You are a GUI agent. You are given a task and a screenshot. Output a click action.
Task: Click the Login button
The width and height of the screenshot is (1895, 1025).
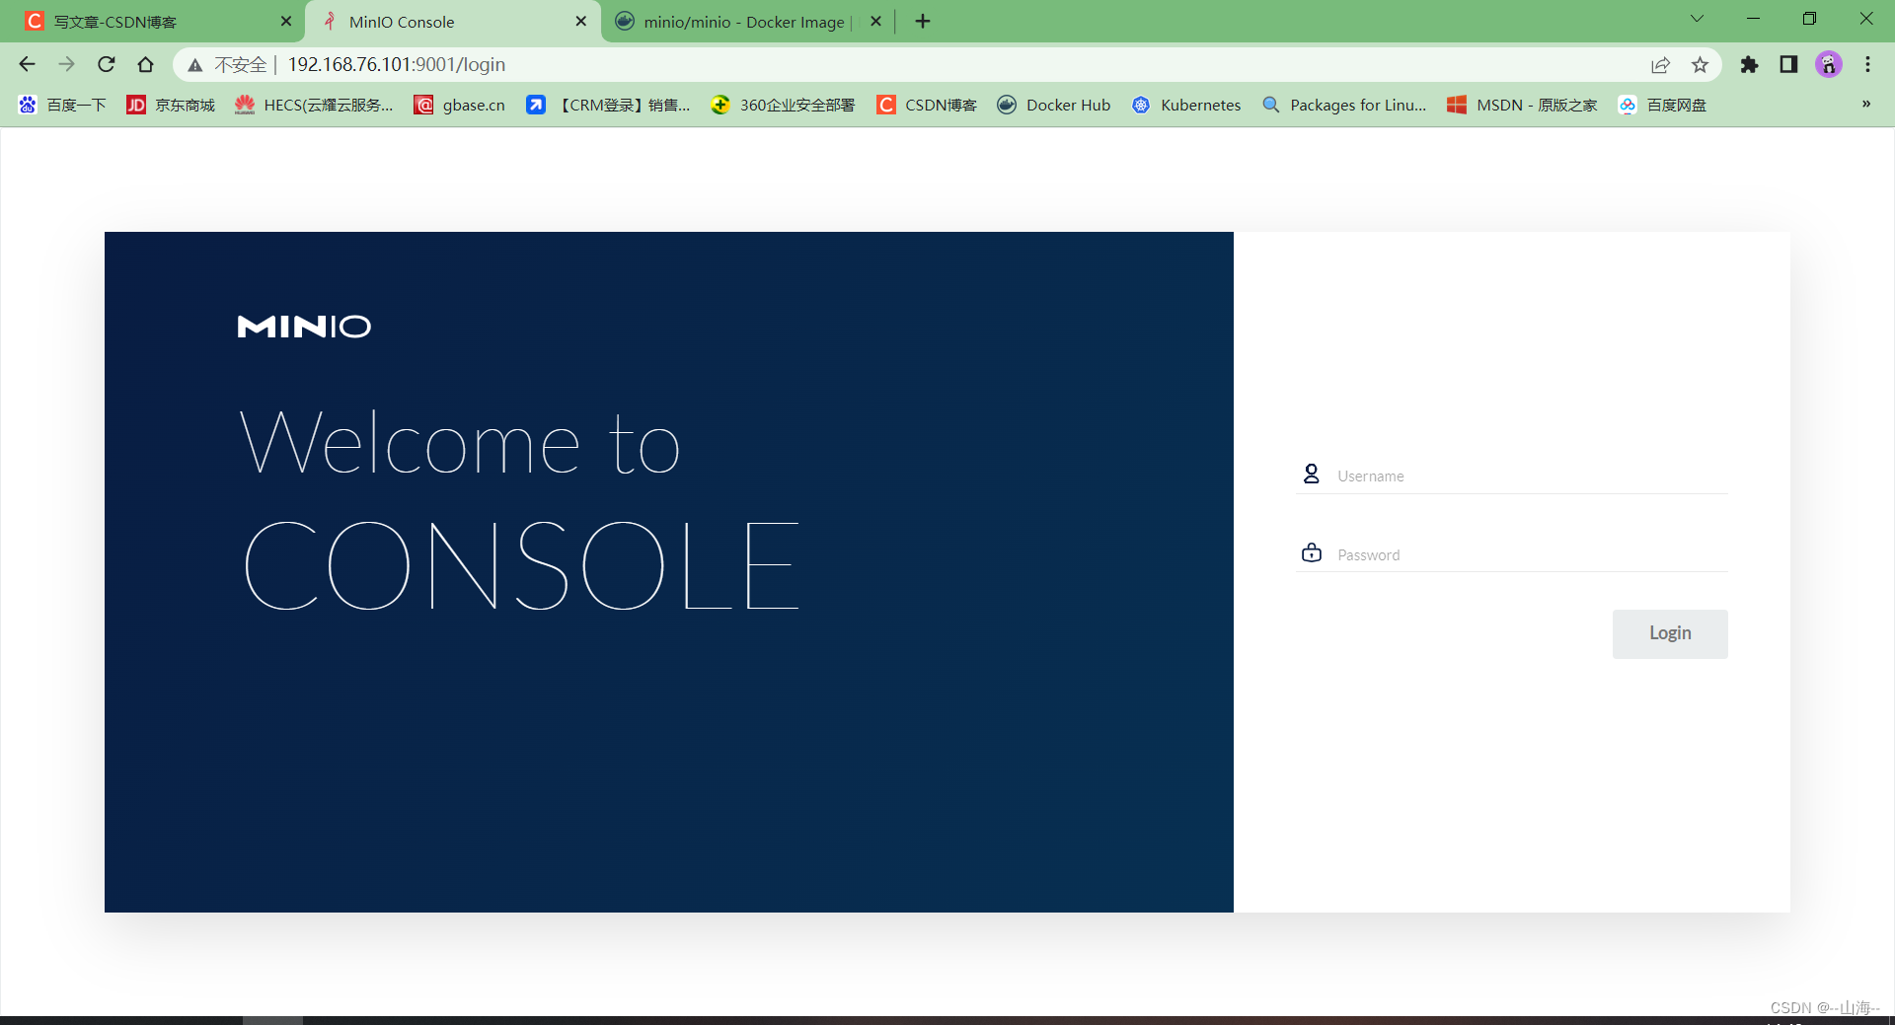coord(1670,633)
